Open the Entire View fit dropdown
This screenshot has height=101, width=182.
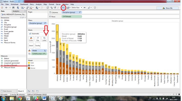tap(77, 8)
